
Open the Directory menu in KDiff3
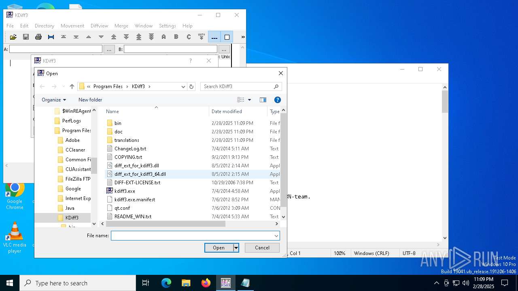pyautogui.click(x=45, y=25)
